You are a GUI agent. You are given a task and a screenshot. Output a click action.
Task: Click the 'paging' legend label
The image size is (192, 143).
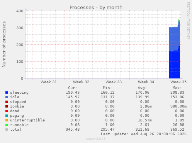(17, 116)
